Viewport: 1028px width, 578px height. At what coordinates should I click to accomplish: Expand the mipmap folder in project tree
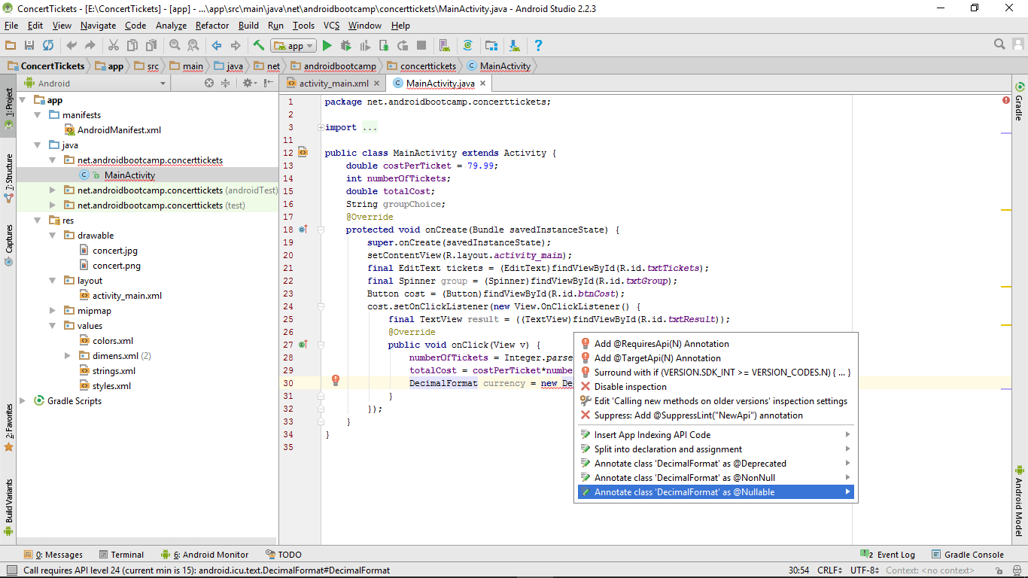pos(52,311)
